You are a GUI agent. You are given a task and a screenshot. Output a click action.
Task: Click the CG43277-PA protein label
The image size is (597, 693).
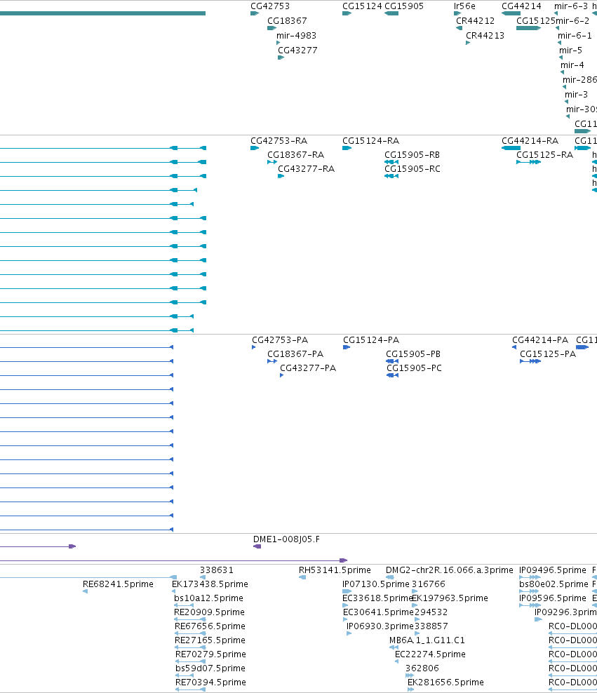point(308,369)
